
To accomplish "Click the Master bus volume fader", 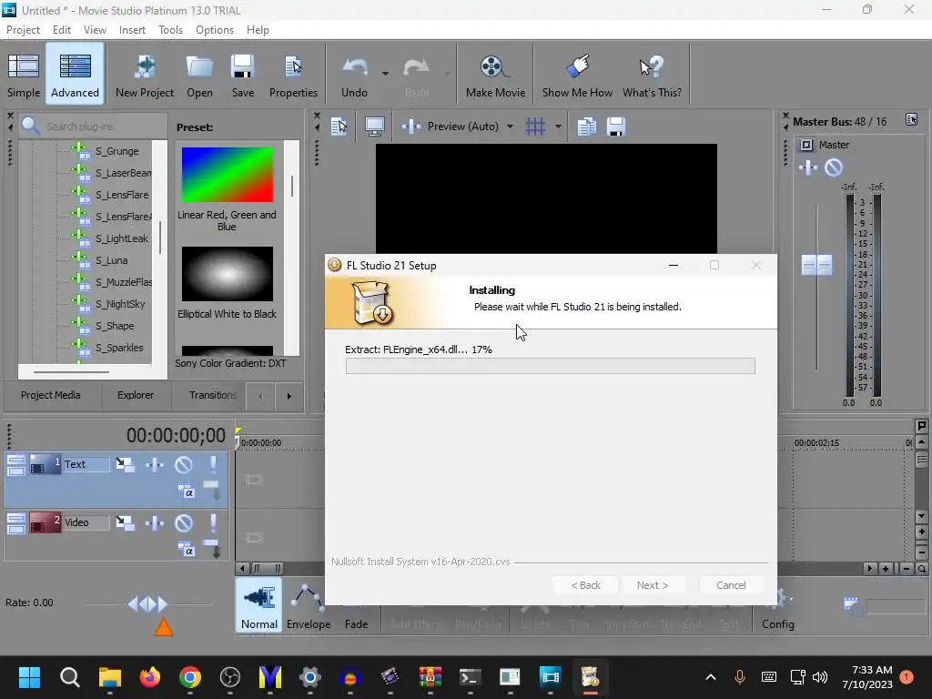I will coord(816,265).
